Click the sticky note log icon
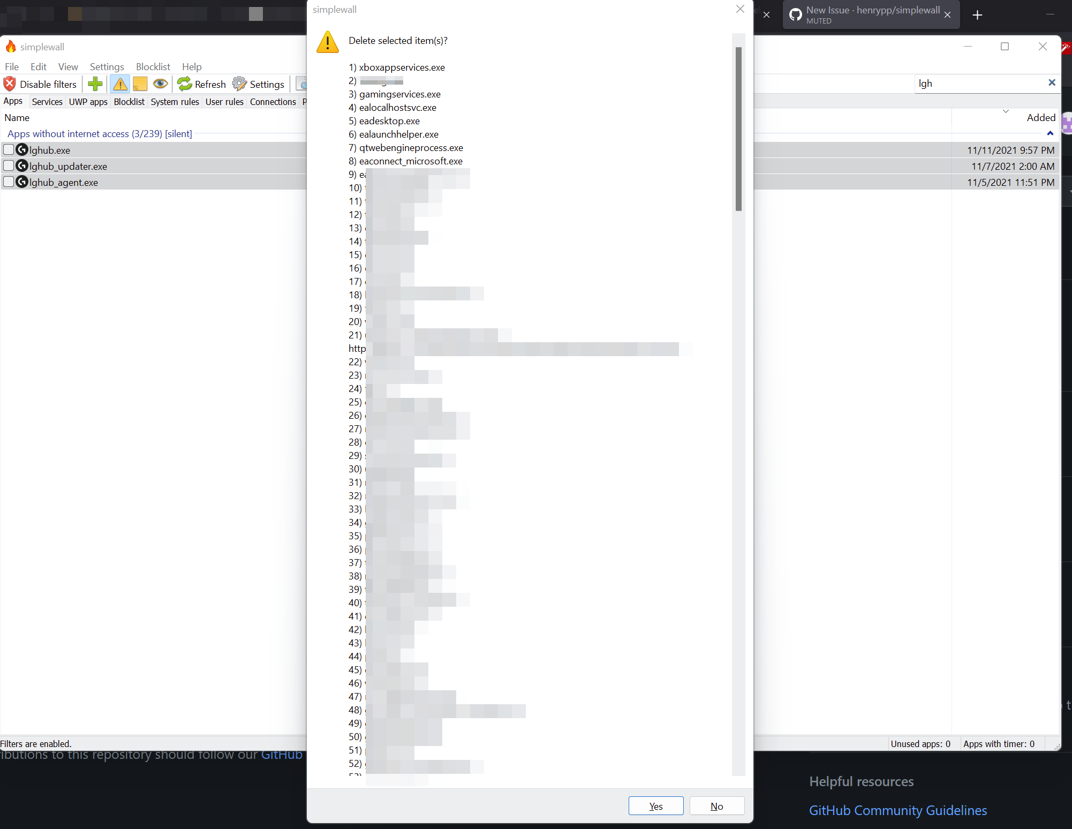Screen dimensions: 1072x829 coord(140,84)
